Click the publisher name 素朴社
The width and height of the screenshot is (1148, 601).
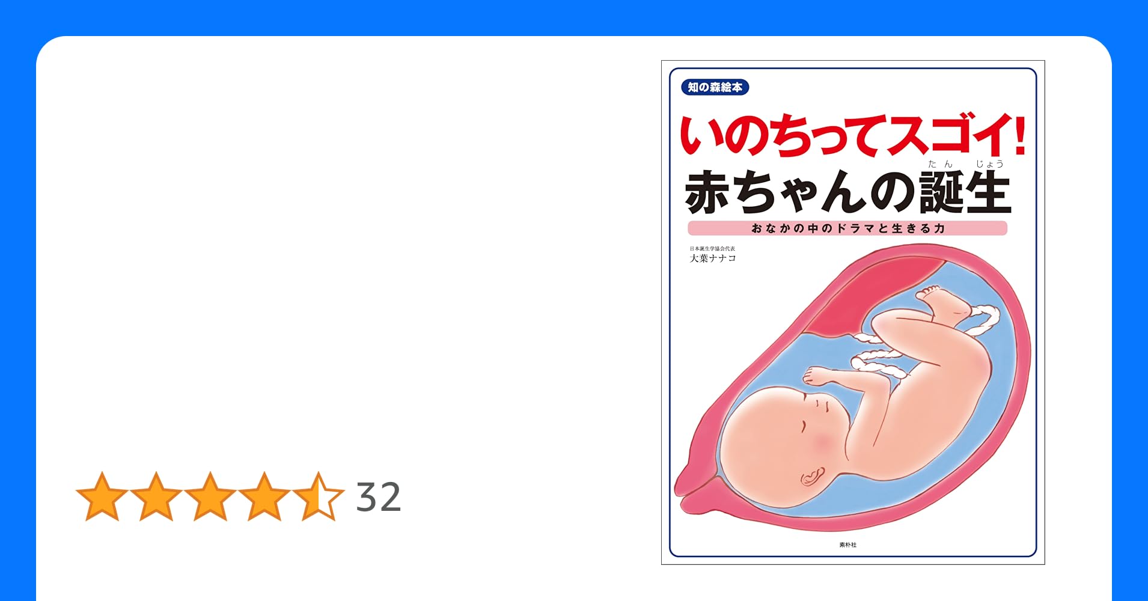[848, 545]
